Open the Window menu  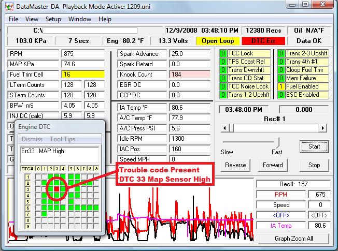coord(79,19)
